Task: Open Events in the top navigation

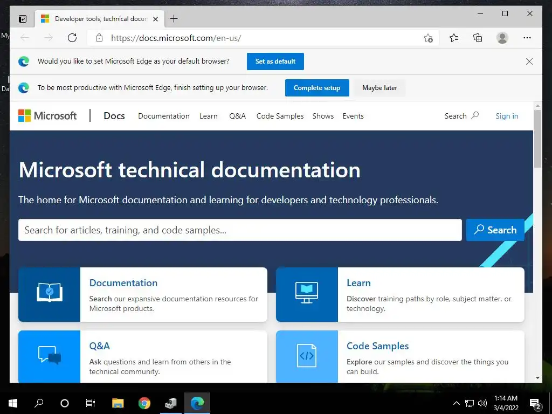Action: pos(353,116)
